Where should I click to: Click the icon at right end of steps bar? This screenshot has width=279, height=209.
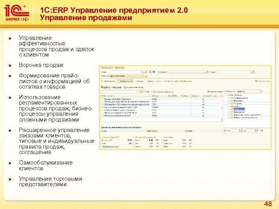tap(256, 81)
